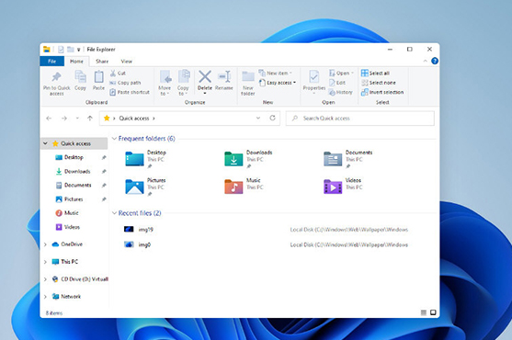Open the Copy to ribbon option

tap(183, 83)
